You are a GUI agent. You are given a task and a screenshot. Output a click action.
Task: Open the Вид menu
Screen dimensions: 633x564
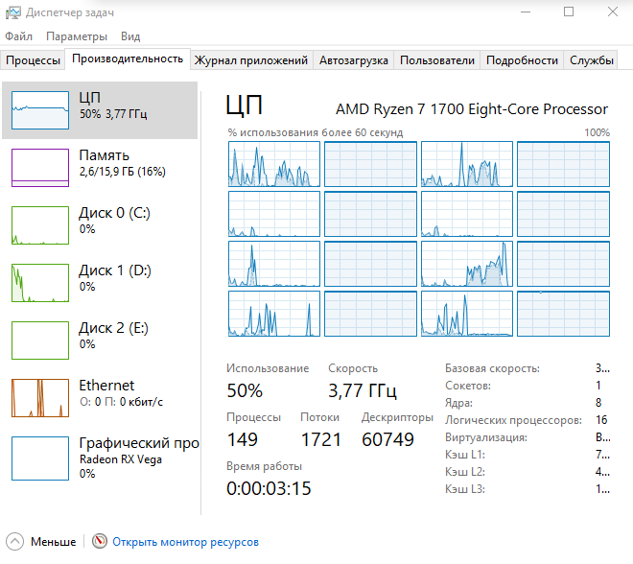click(130, 36)
